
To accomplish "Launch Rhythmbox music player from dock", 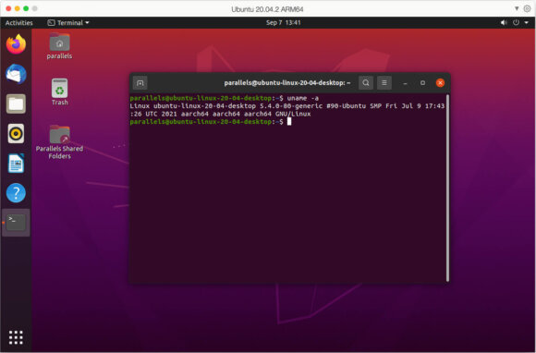I will [x=16, y=134].
